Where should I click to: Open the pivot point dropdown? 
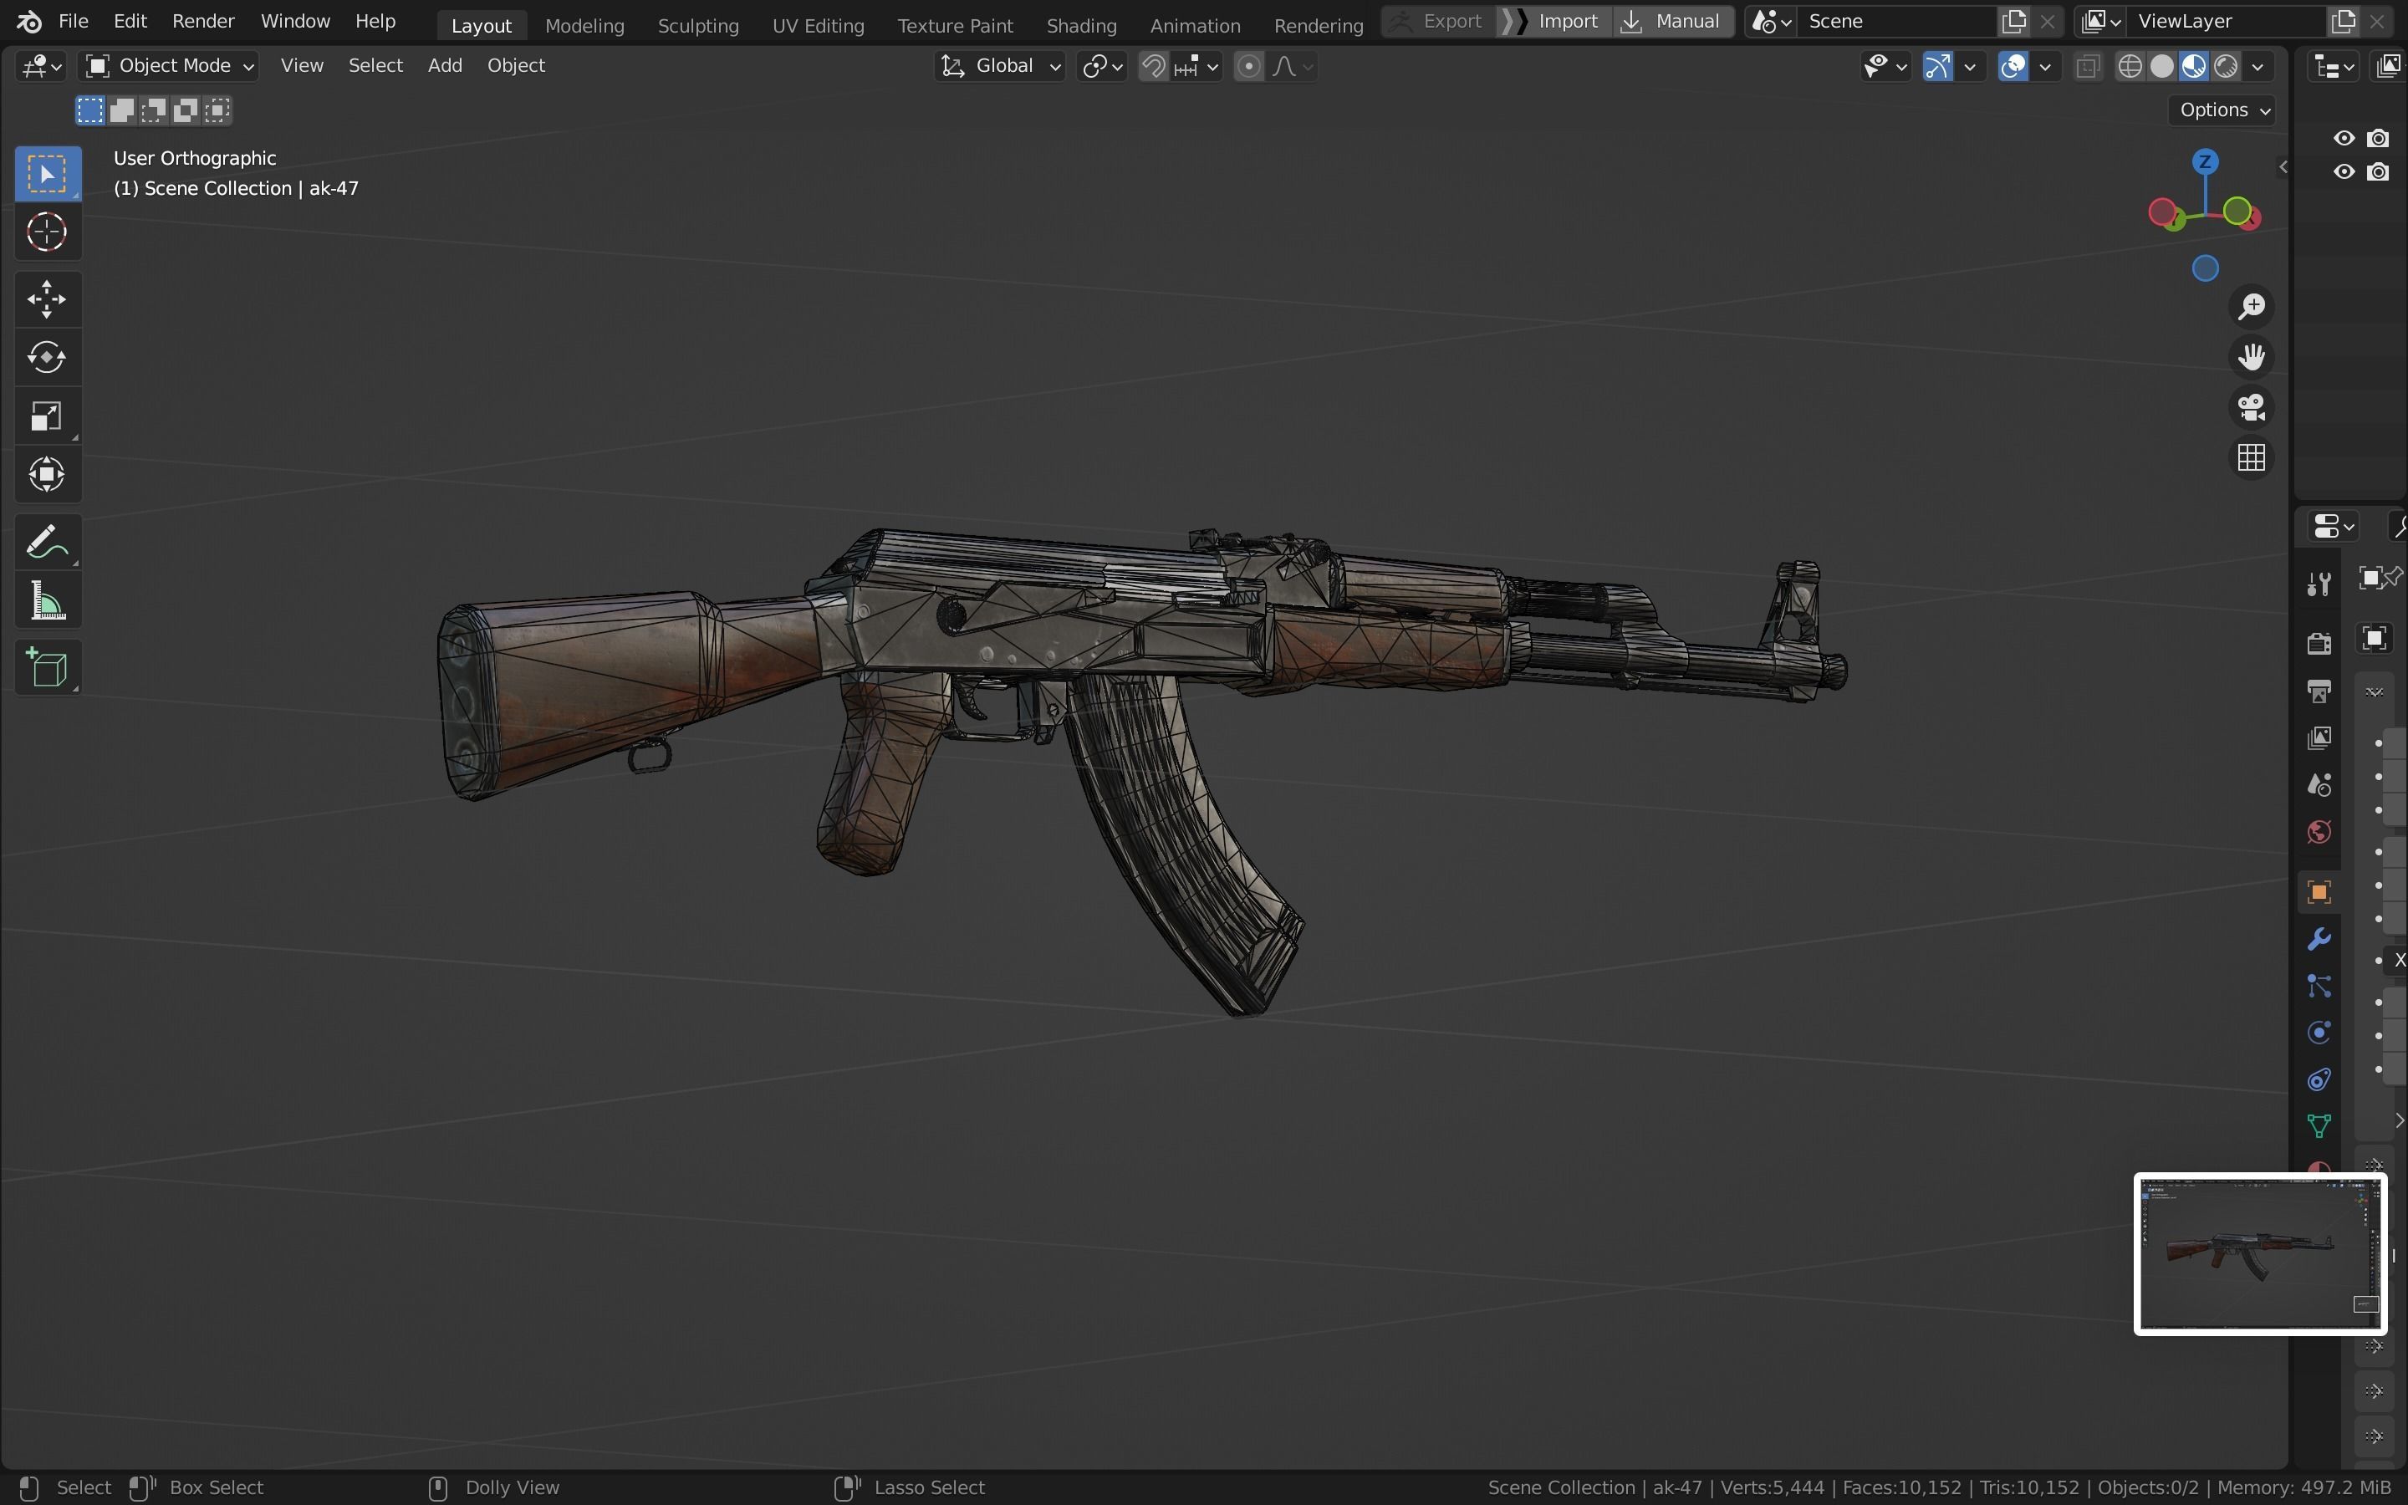tap(1103, 67)
